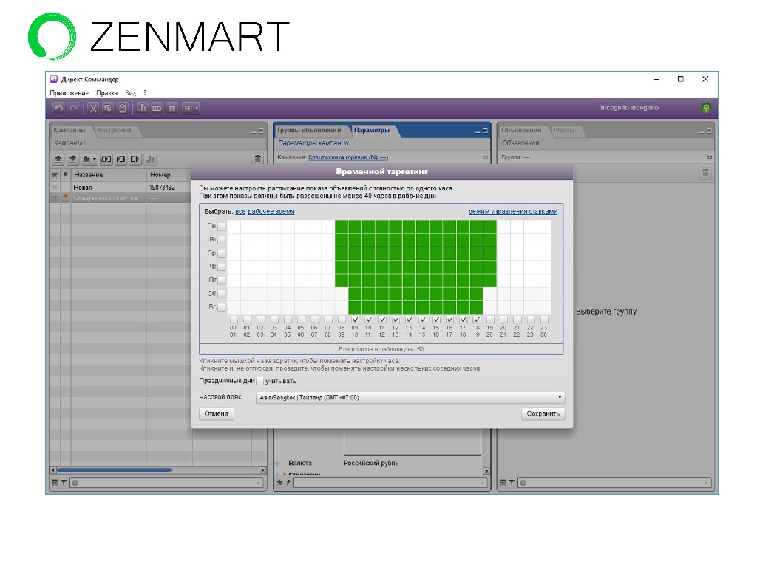Open the Приложение menu
757x567 pixels.
coord(69,93)
